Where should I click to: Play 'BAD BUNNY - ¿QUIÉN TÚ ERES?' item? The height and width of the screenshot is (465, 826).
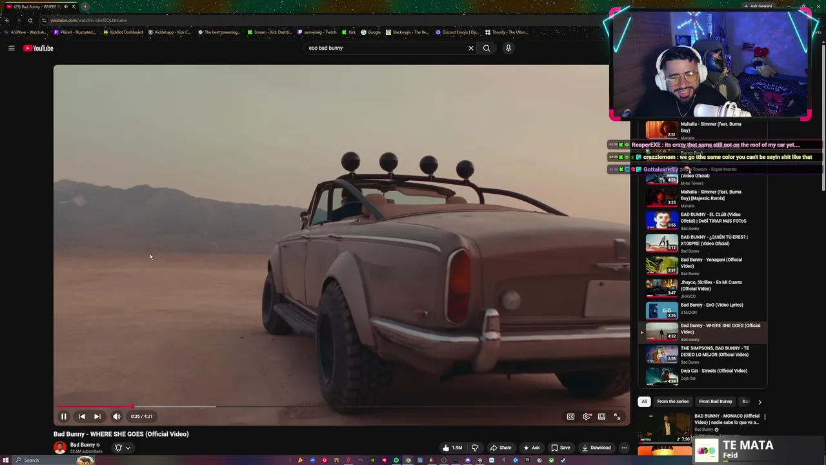[703, 243]
